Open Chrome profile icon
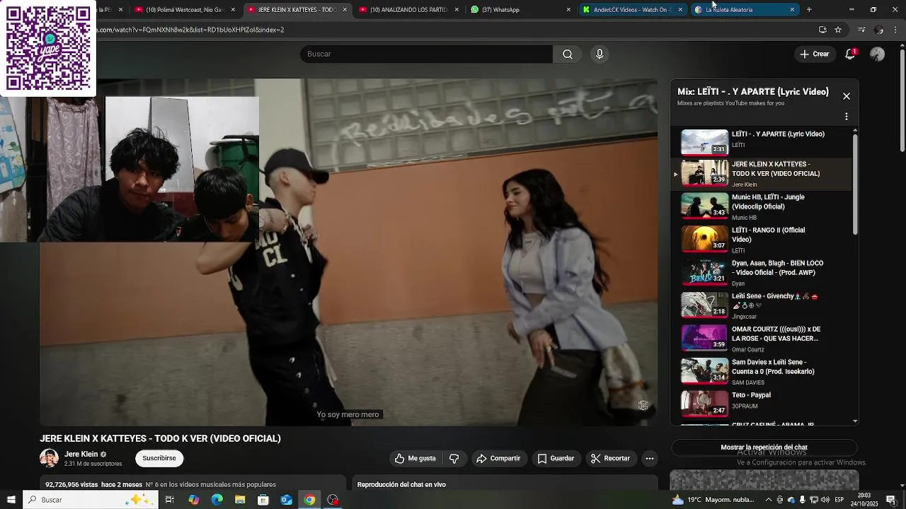906x509 pixels. click(879, 30)
